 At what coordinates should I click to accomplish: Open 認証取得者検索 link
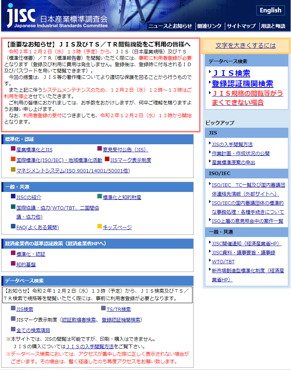(79, 320)
